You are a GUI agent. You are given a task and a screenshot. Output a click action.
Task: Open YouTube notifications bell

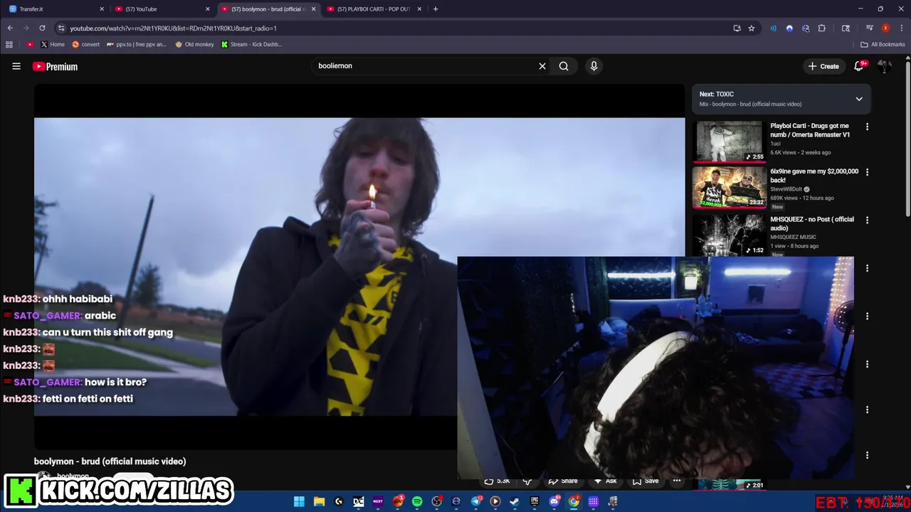860,65
